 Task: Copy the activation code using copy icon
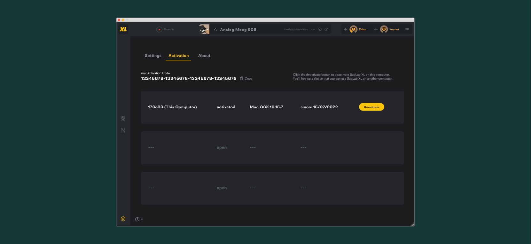242,78
